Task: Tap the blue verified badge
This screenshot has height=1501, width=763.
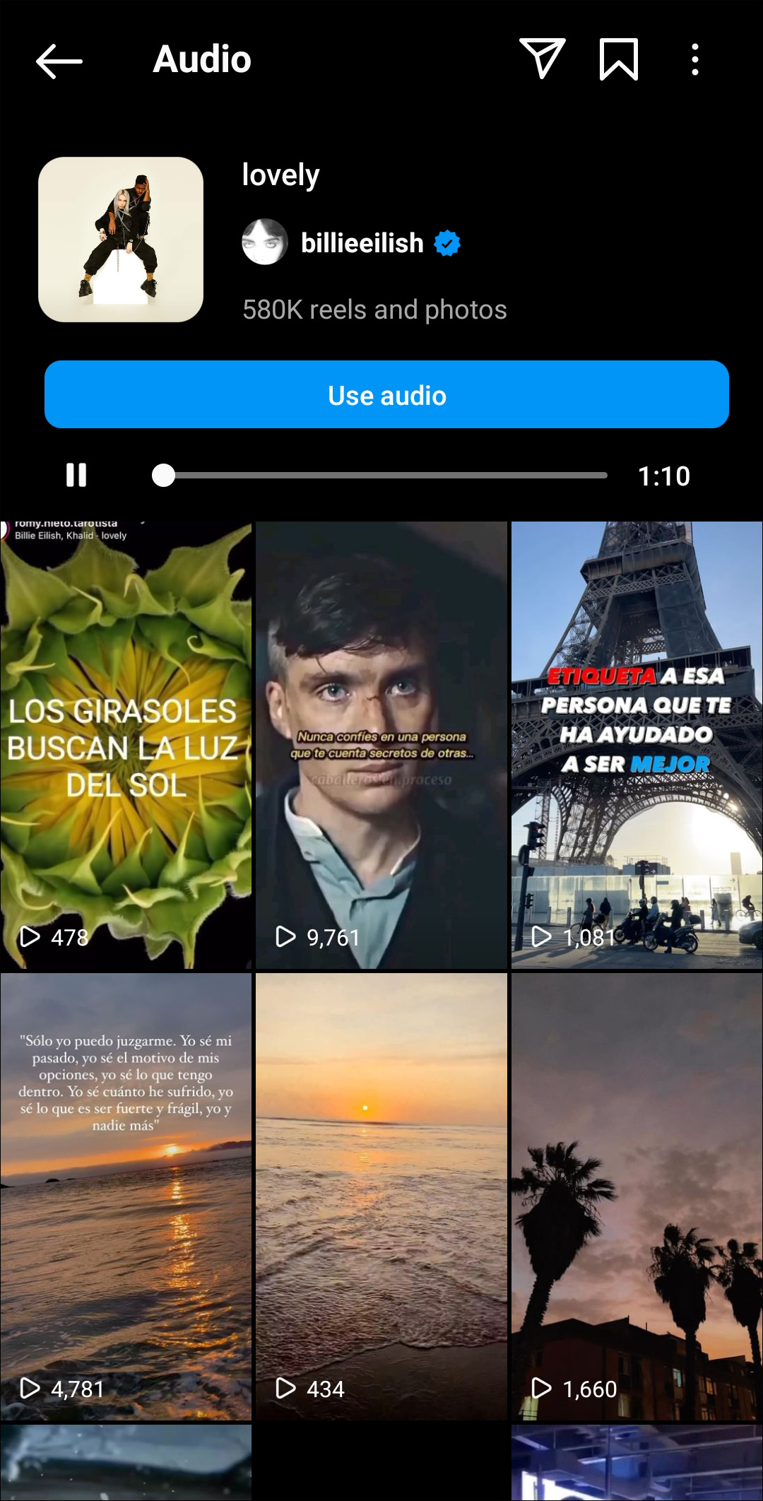Action: click(x=447, y=243)
